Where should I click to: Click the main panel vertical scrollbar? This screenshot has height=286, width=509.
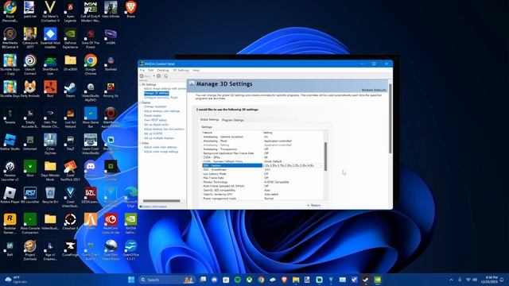[x=390, y=118]
